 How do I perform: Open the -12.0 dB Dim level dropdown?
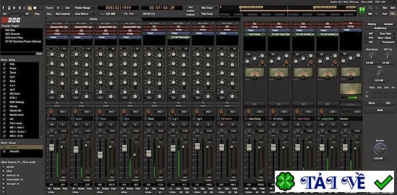(380, 80)
